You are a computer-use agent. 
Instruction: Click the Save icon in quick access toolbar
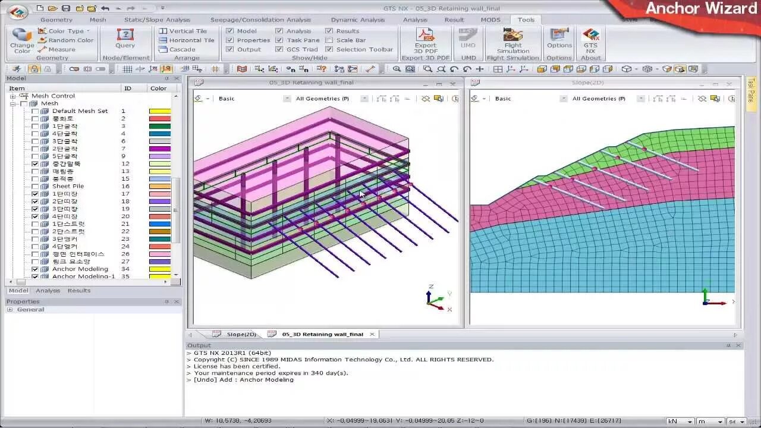tap(66, 8)
